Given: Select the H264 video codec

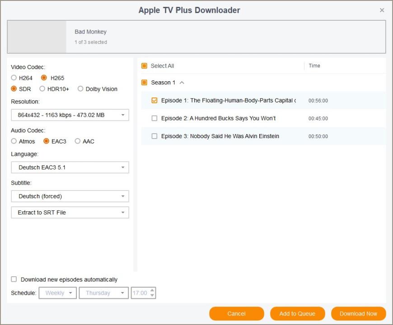Looking at the screenshot, I should click(x=14, y=78).
